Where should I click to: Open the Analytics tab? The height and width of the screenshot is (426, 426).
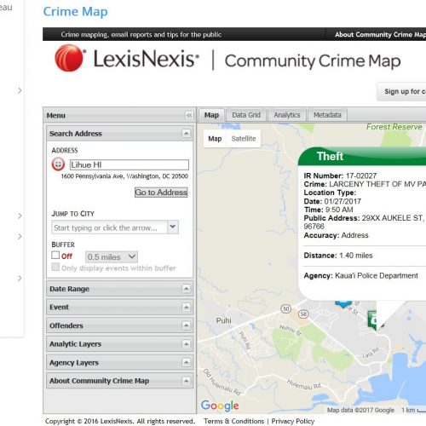coord(287,115)
